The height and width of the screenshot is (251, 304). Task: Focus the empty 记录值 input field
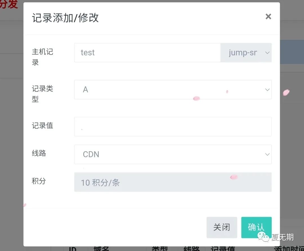pyautogui.click(x=173, y=126)
